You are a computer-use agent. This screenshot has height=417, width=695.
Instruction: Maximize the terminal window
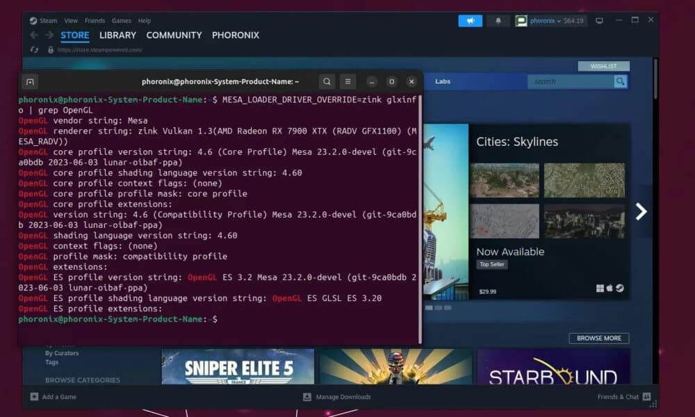[x=392, y=81]
